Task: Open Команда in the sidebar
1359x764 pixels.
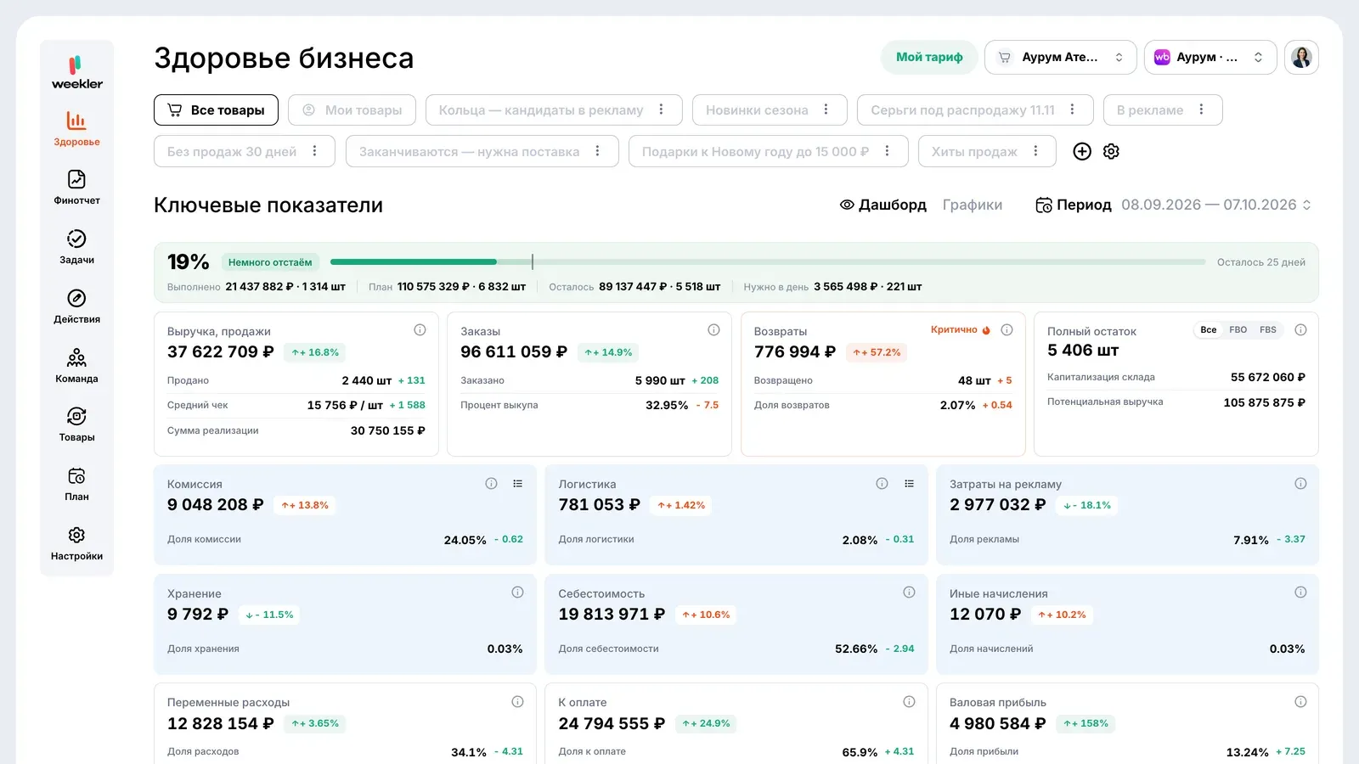Action: coord(76,366)
